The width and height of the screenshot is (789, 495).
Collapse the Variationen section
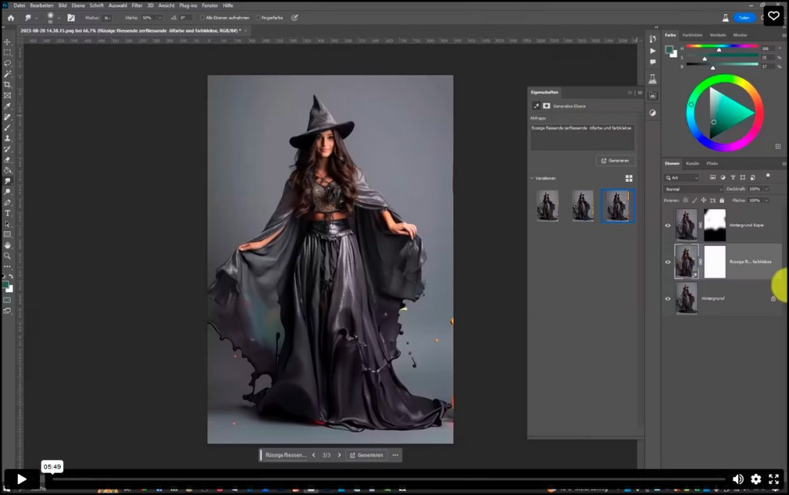click(x=532, y=178)
